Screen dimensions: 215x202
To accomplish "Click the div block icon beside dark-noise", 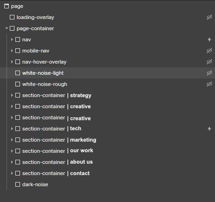I will point(18,184).
